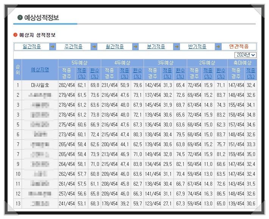This screenshot has width=269, height=219.
Task: Click the 50/454 cell
Action: click(194, 164)
